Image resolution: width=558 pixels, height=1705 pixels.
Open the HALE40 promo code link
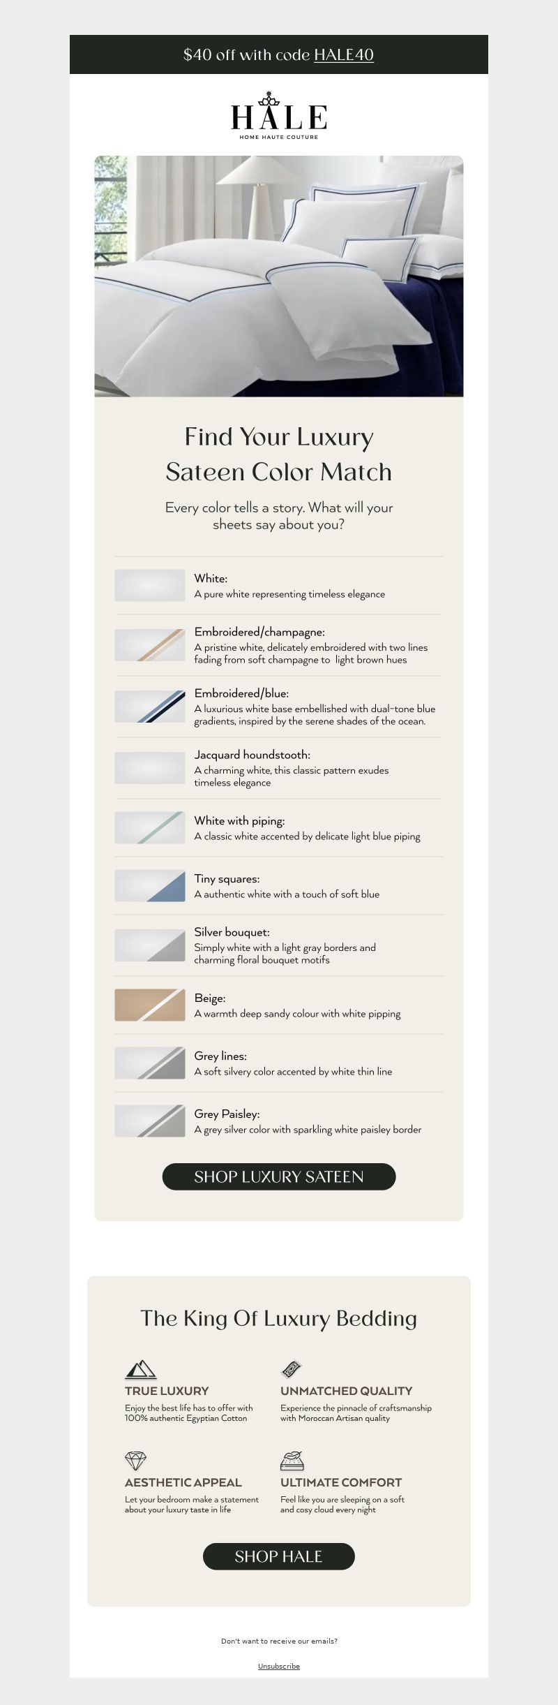point(344,54)
